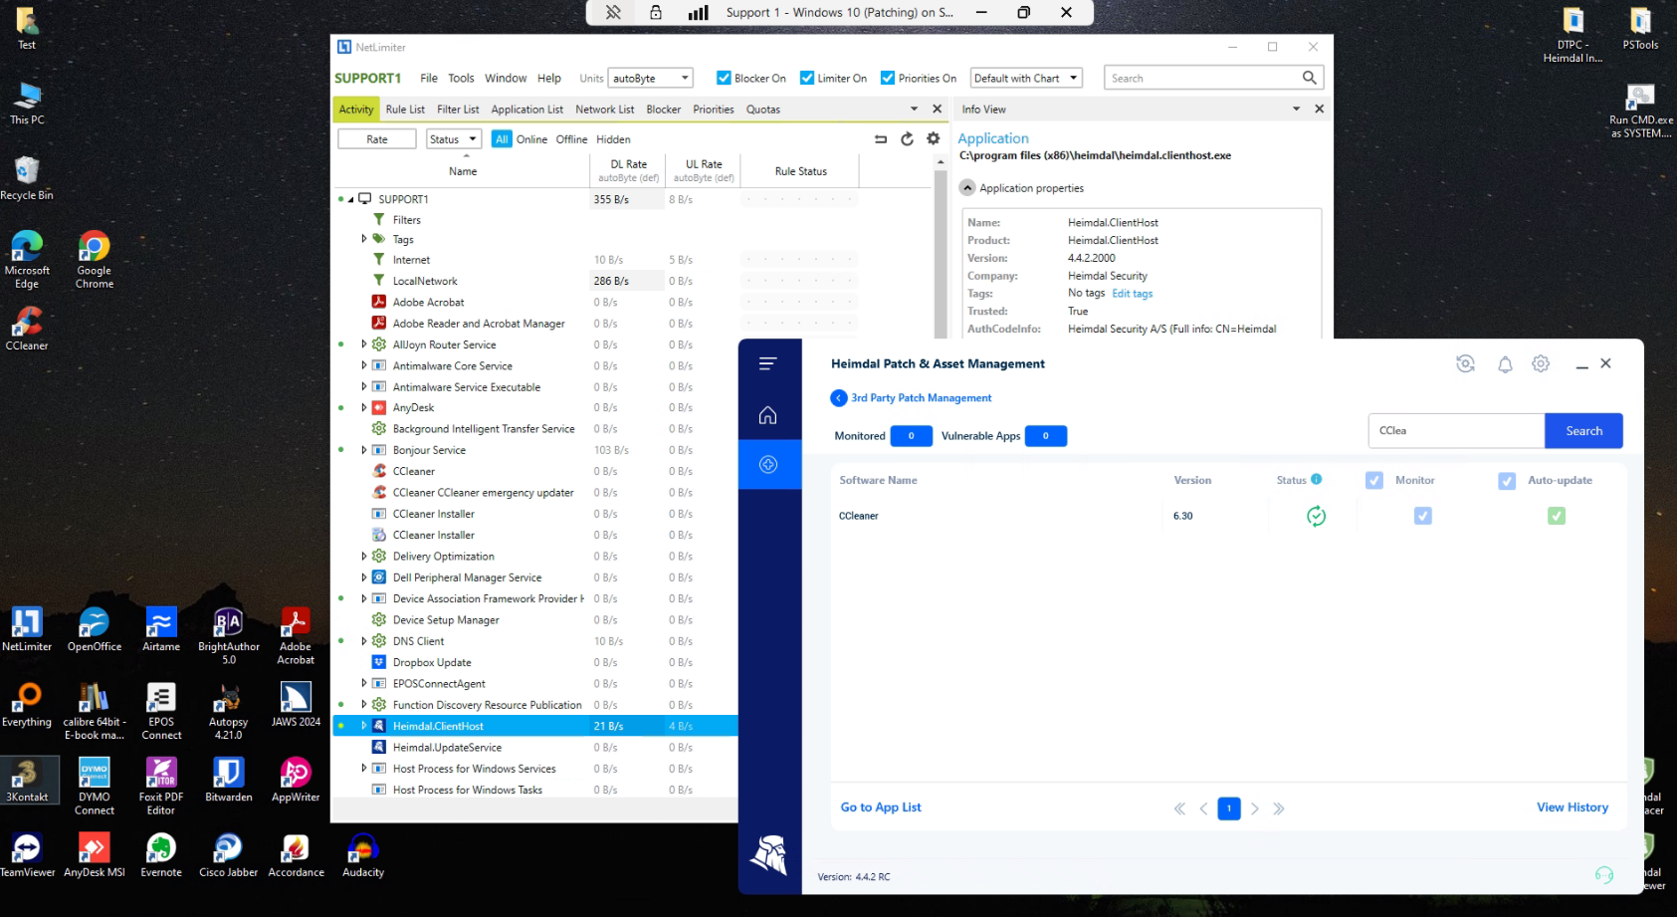The image size is (1677, 917).
Task: Switch to Rule List tab
Action: click(x=405, y=110)
